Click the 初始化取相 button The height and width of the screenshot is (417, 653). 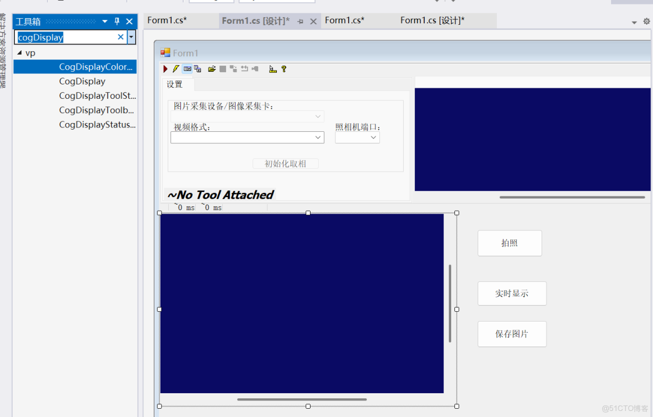(285, 163)
